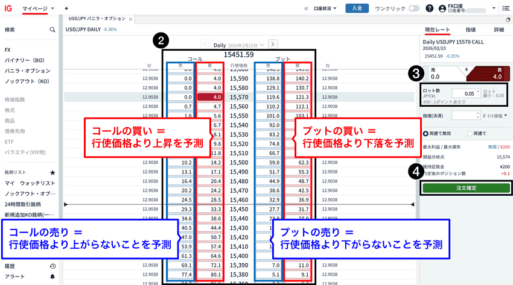513x285 pixels.
Task: Click the 指値(決済) input field
Action: (x=464, y=115)
